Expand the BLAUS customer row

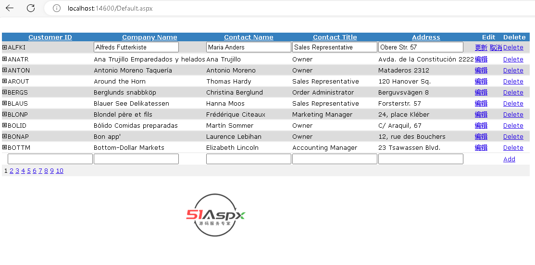(x=4, y=103)
